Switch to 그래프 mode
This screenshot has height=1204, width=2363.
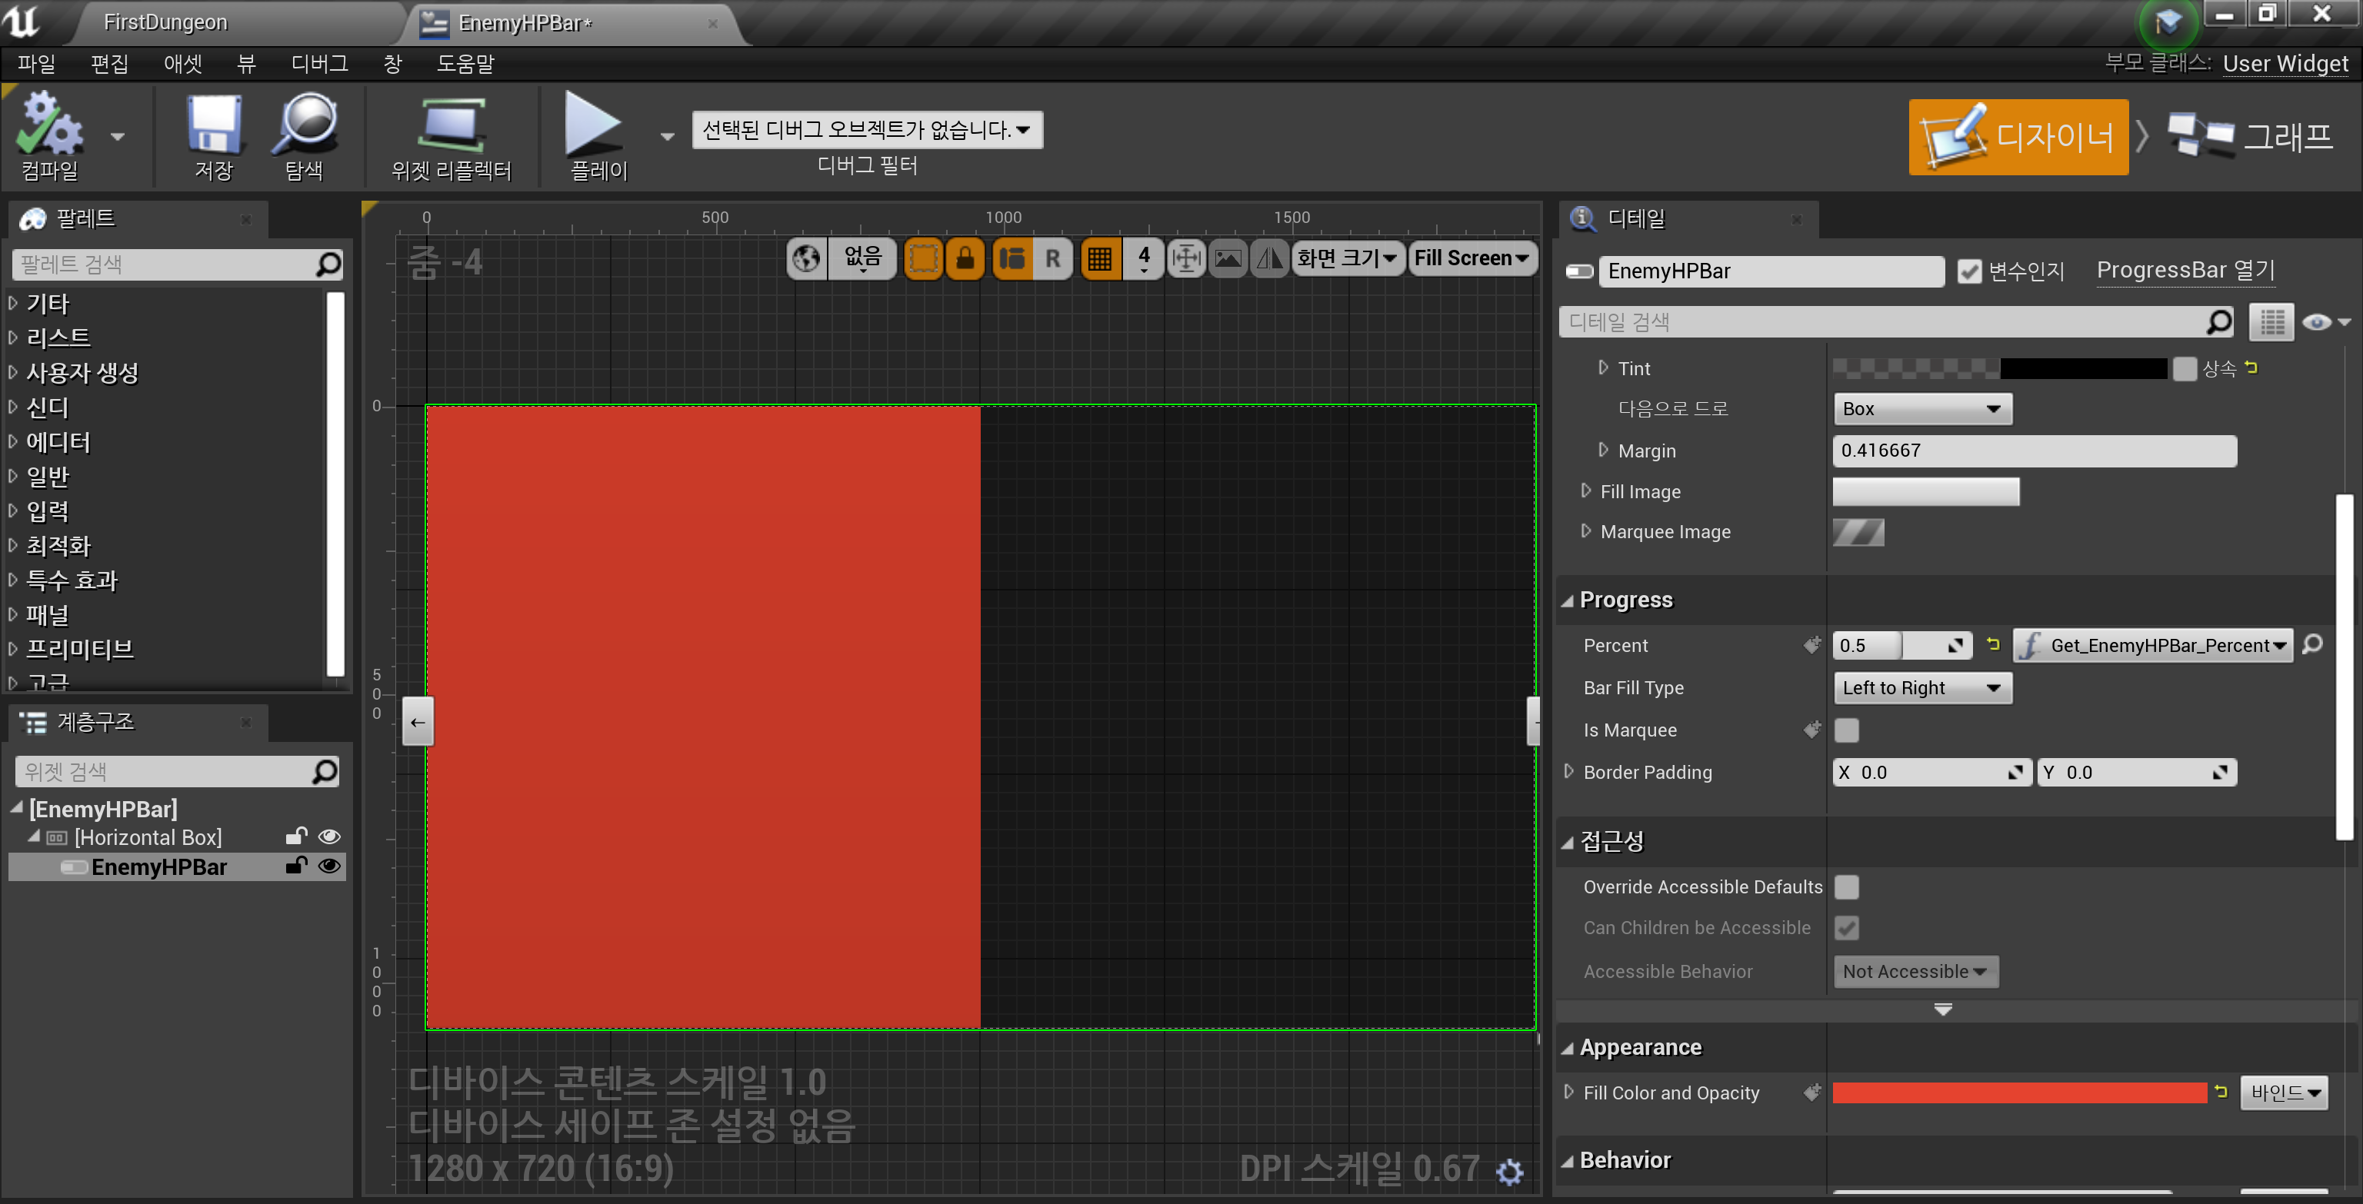[2252, 137]
